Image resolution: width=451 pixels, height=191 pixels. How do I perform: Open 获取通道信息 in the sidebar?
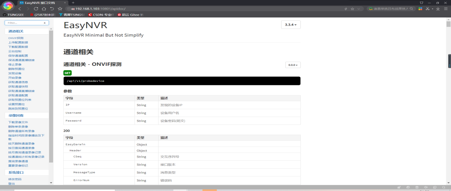(x=18, y=82)
